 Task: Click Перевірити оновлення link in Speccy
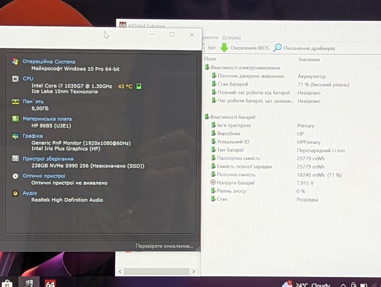click(164, 246)
